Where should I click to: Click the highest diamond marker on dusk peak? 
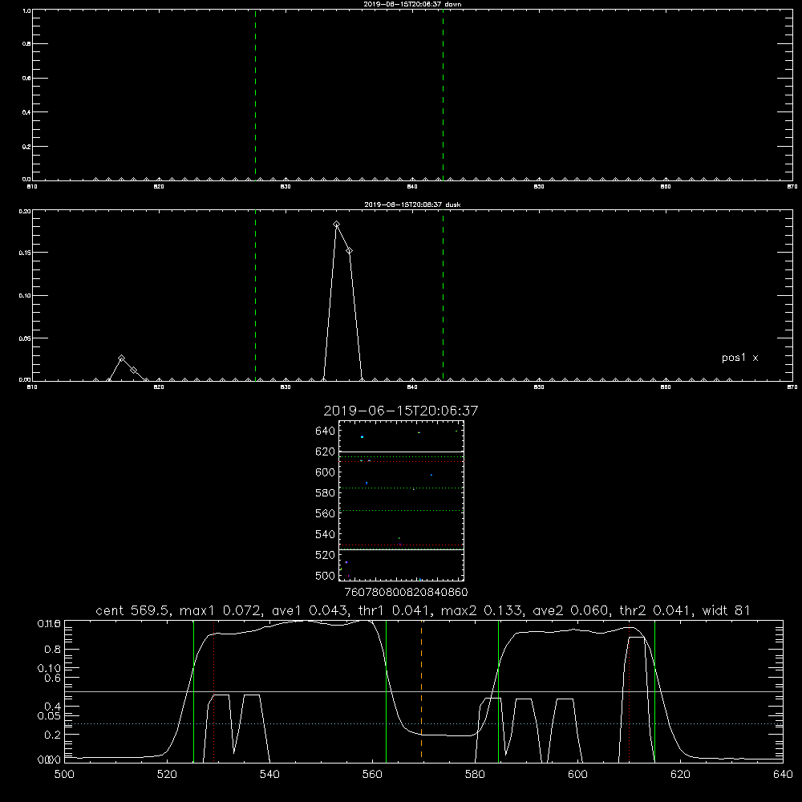(337, 224)
